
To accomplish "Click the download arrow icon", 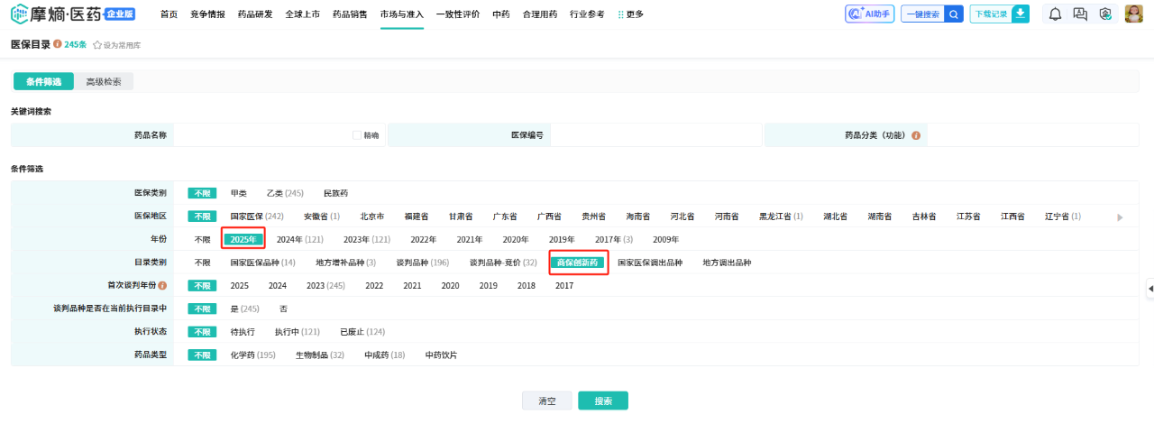I will click(x=1020, y=14).
